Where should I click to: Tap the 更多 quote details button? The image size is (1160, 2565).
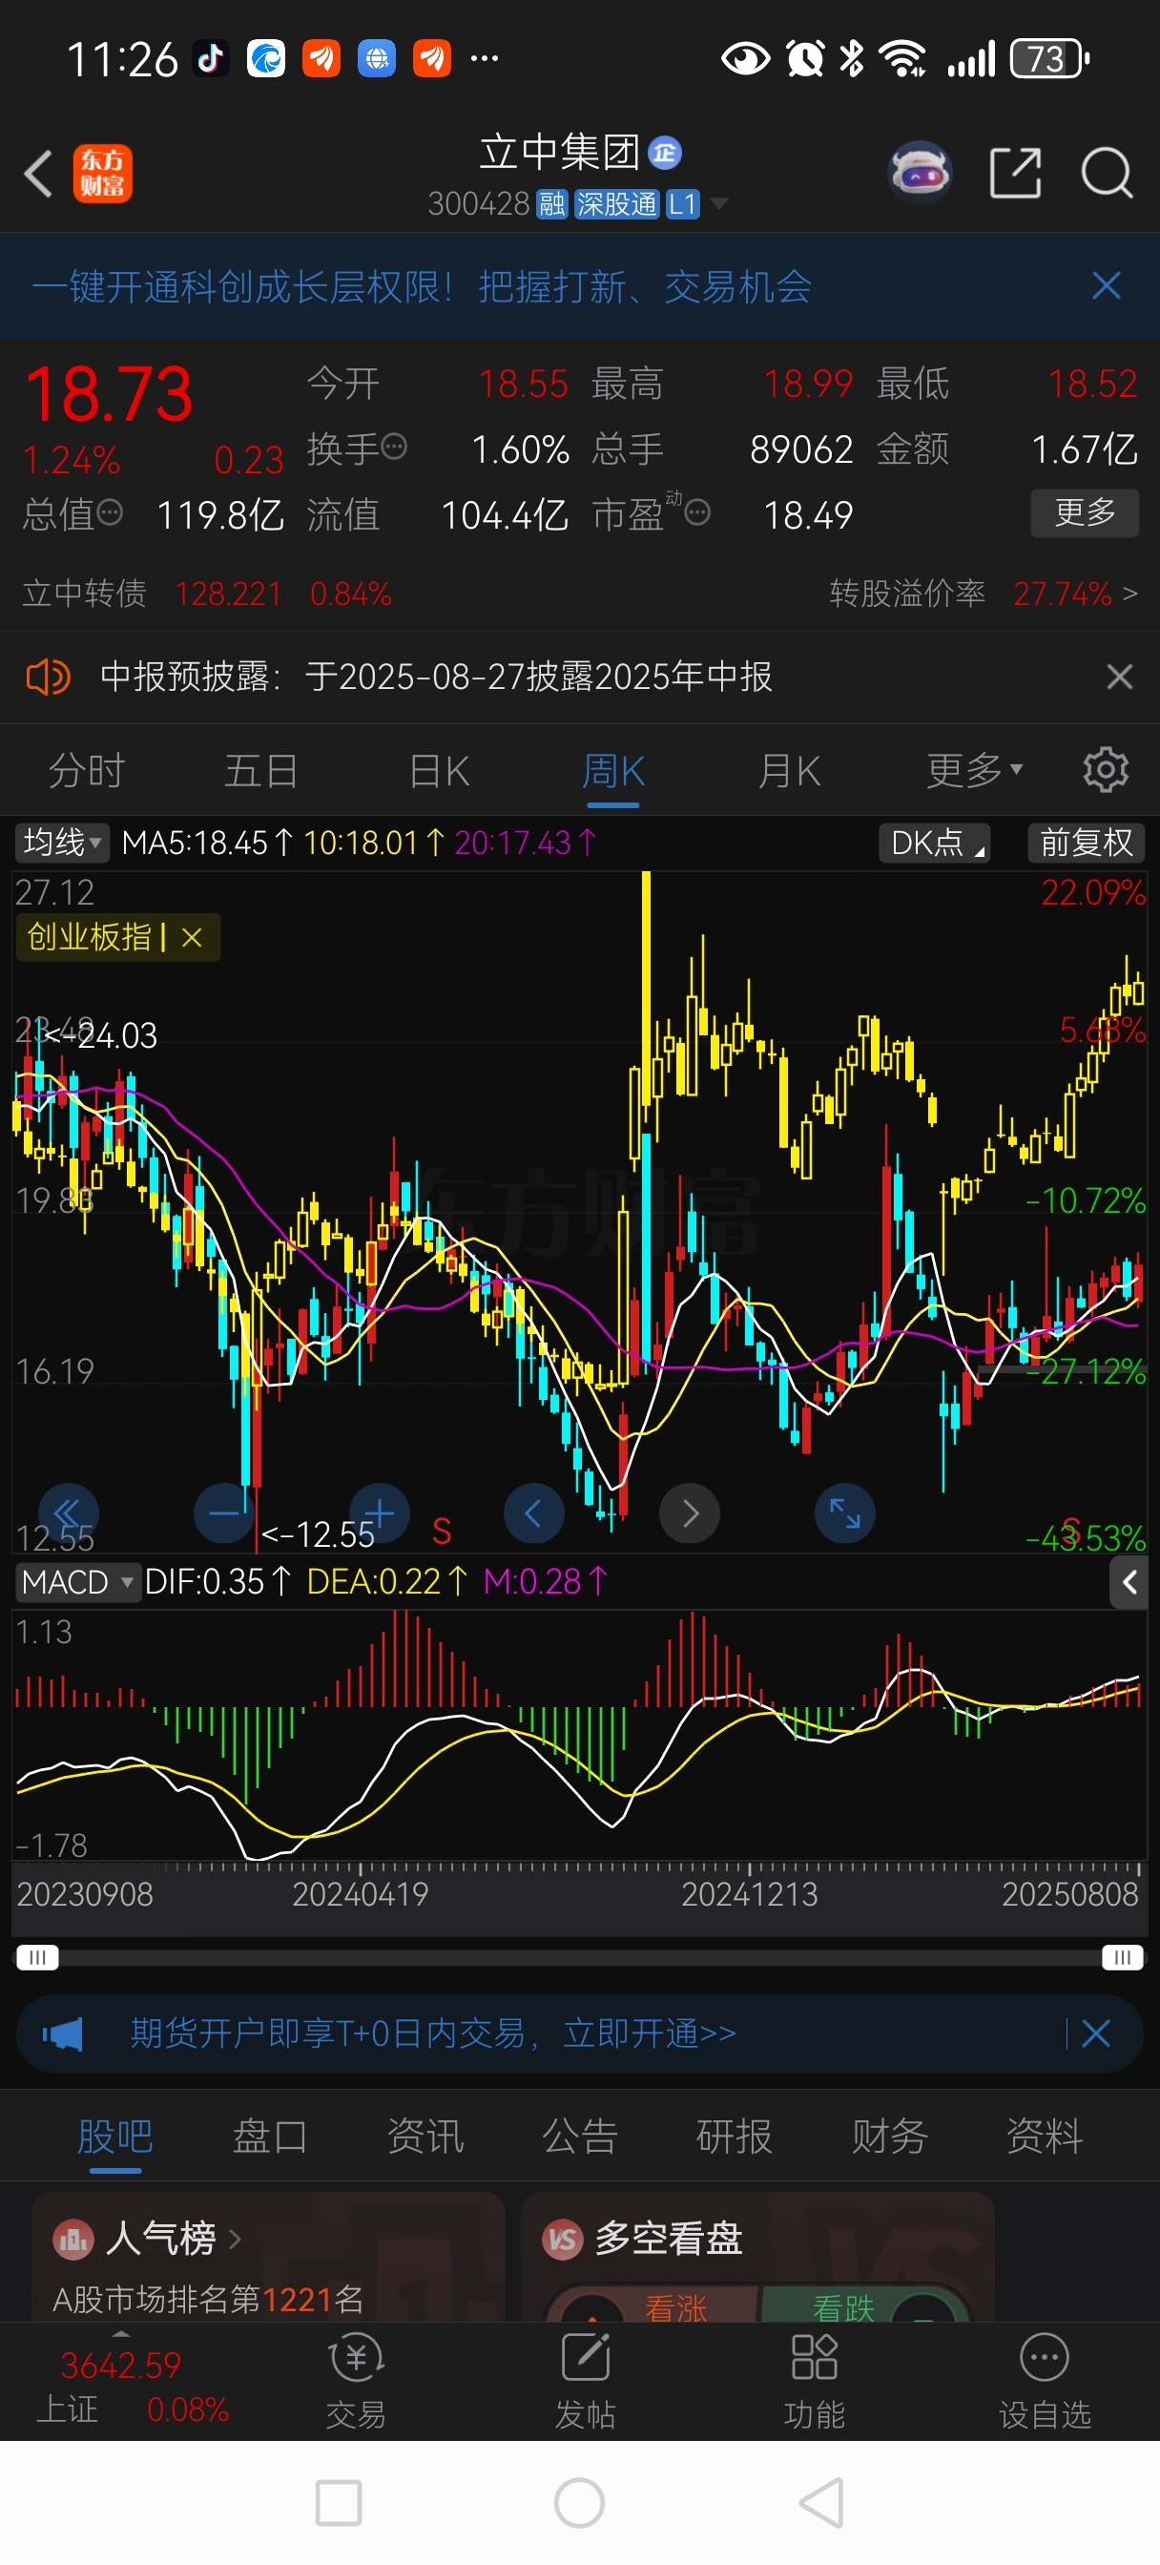click(1085, 512)
